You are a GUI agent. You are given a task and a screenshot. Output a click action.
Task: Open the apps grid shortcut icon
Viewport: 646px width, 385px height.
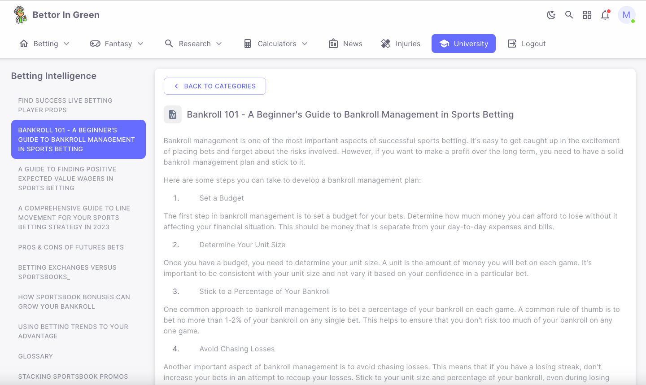[x=587, y=15]
